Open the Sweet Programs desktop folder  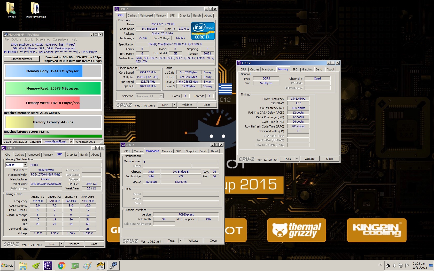36,10
